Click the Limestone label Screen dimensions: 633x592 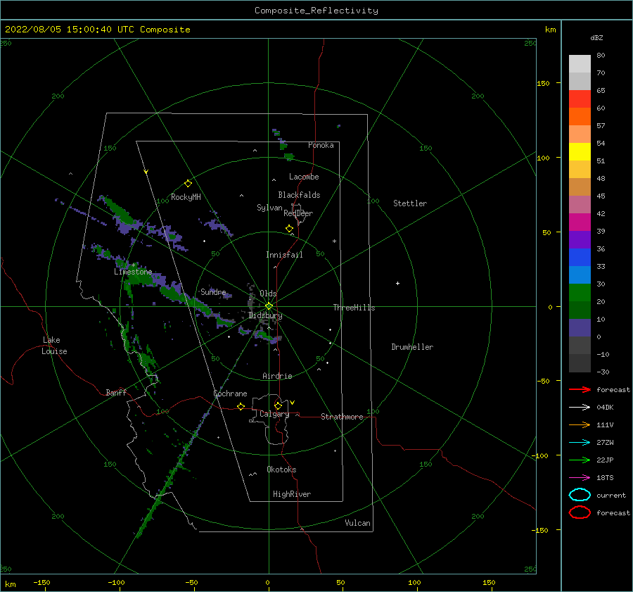[133, 272]
